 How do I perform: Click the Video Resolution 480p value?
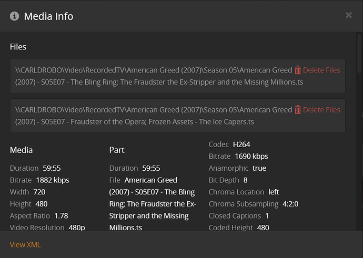[76, 228]
